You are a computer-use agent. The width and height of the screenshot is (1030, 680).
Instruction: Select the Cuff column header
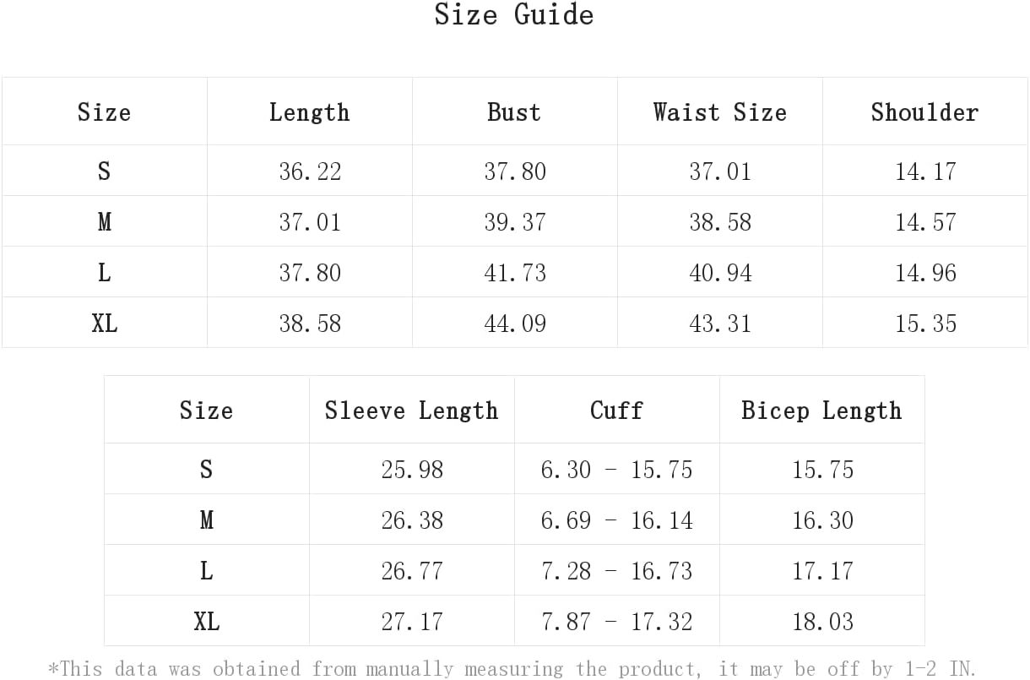point(617,410)
